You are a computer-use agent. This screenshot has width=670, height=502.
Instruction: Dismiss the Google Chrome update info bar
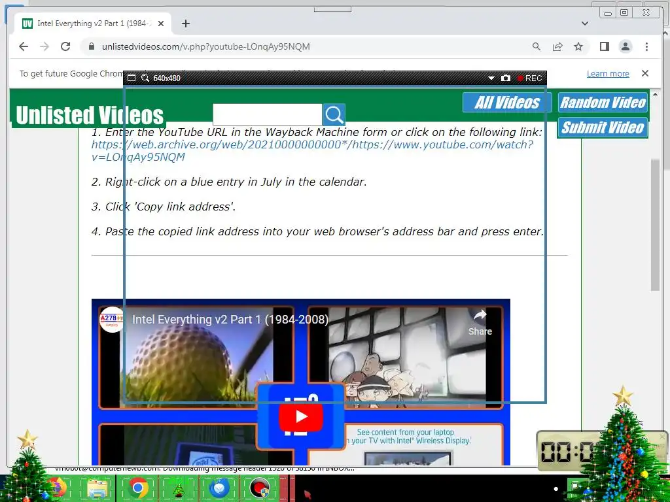pyautogui.click(x=644, y=73)
